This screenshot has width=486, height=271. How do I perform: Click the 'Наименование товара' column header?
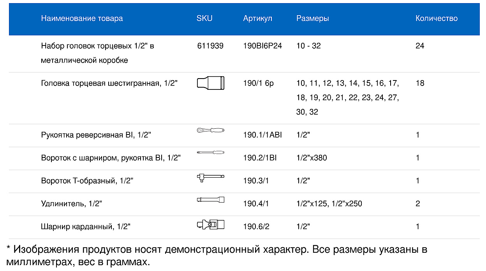coord(82,18)
